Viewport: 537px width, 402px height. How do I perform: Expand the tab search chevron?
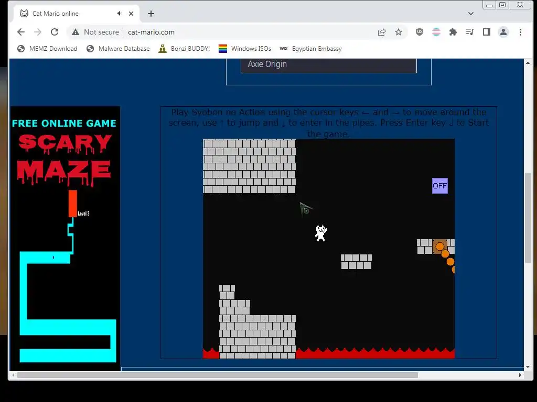point(471,14)
